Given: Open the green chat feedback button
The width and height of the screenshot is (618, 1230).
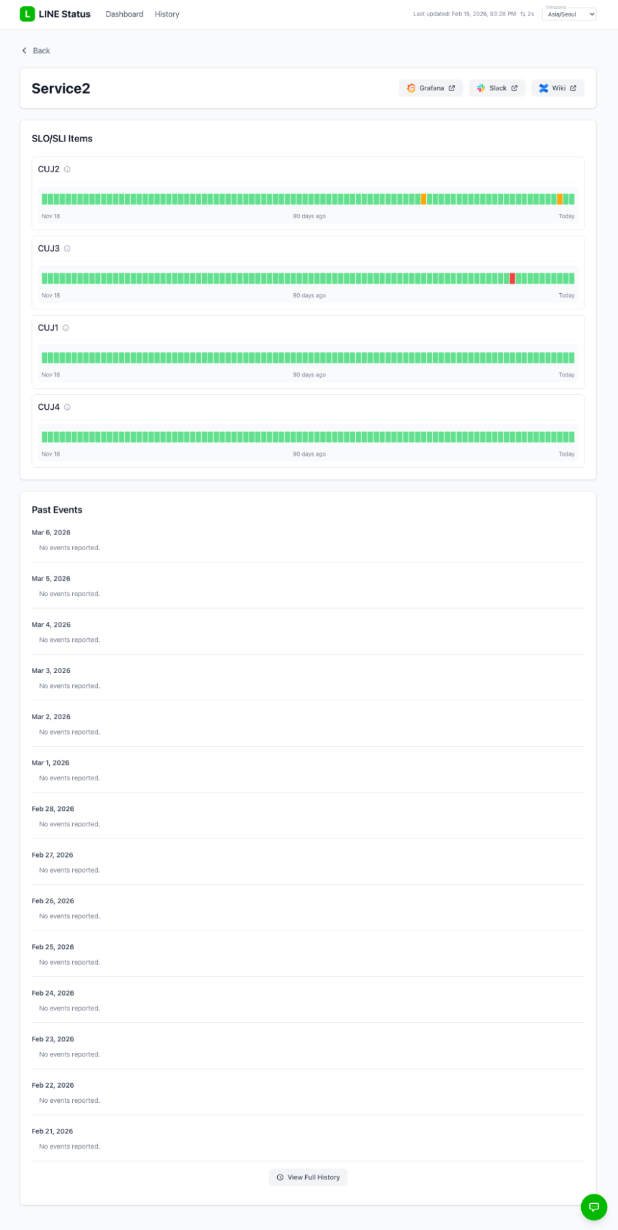Looking at the screenshot, I should (x=594, y=1206).
